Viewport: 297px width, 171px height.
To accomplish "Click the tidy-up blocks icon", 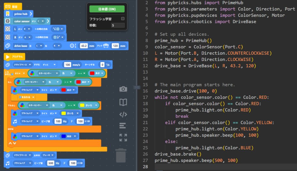I will pos(123,126).
